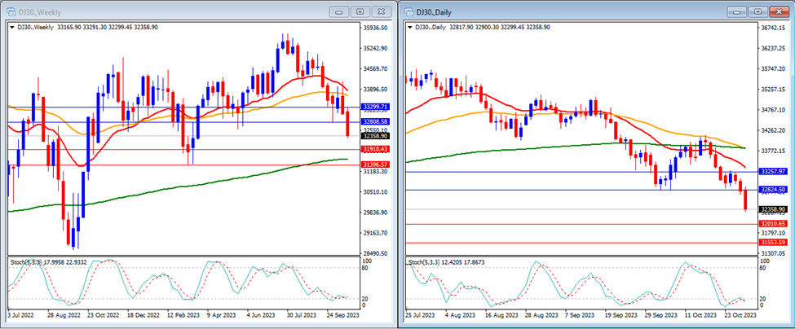Select the Weekly window title bar text
The width and height of the screenshot is (795, 329).
pos(39,11)
